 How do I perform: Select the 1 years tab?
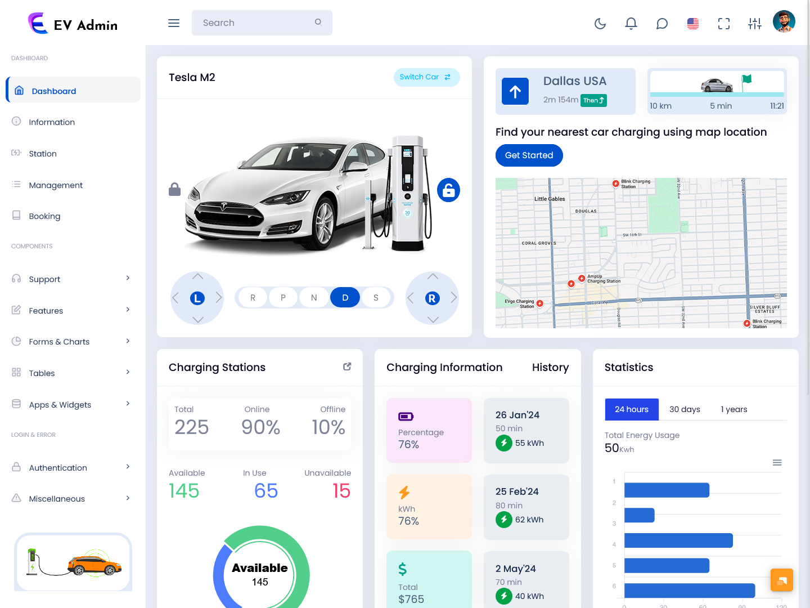coord(734,409)
